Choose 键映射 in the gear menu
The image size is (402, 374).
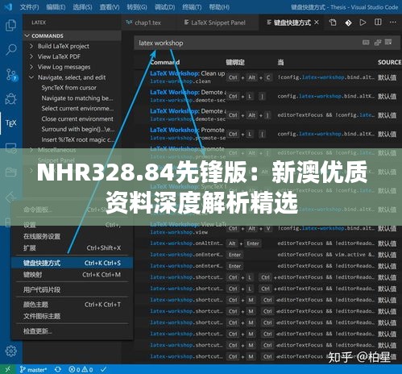(72, 275)
